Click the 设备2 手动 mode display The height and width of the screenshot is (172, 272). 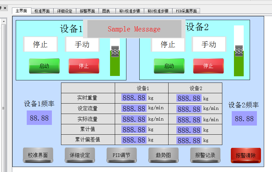pyautogui.click(x=209, y=44)
